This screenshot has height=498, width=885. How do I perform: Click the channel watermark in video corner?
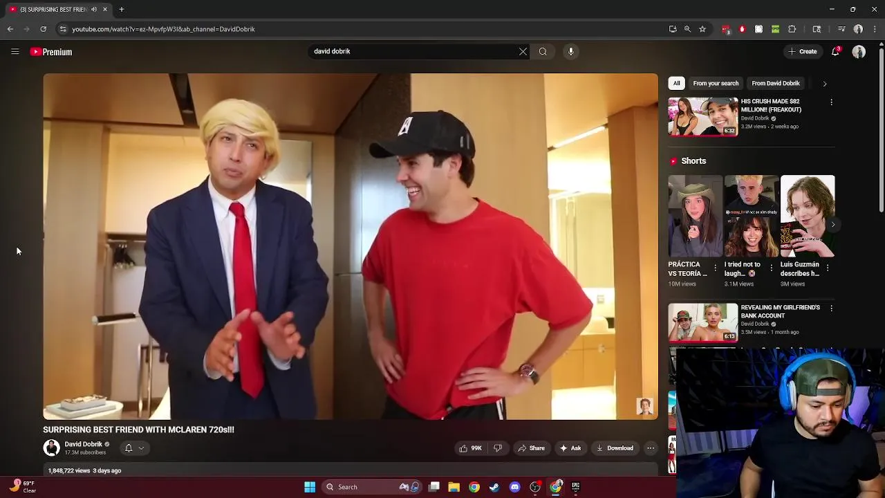pos(644,406)
